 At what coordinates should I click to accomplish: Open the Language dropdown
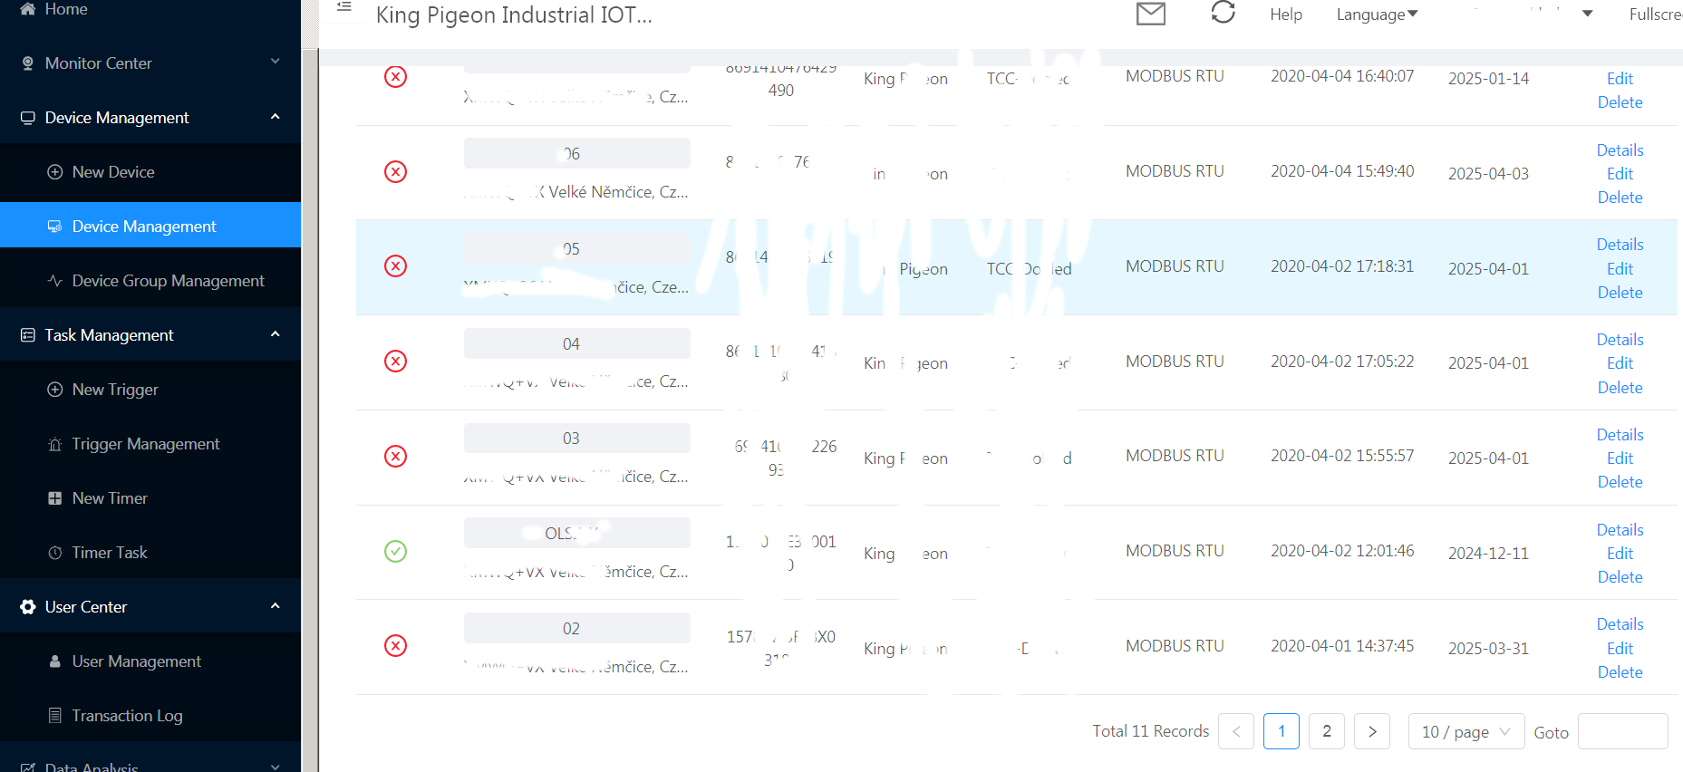[x=1376, y=14]
